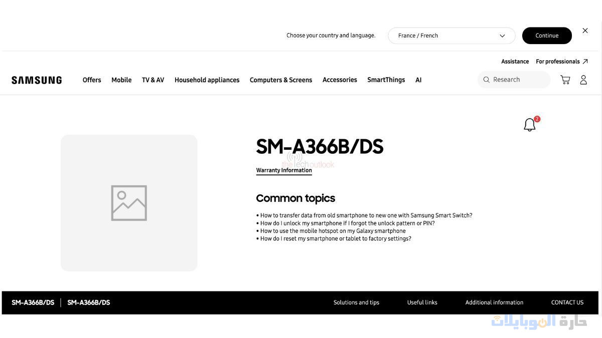Click the search magnifier icon
The image size is (602, 338).
pos(486,80)
